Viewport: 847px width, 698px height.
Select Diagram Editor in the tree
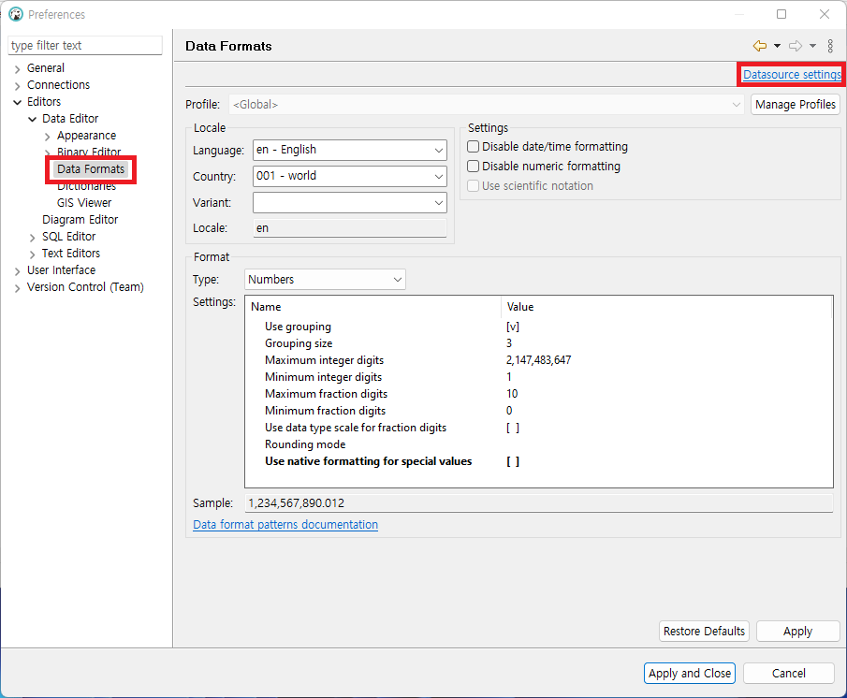tap(80, 220)
